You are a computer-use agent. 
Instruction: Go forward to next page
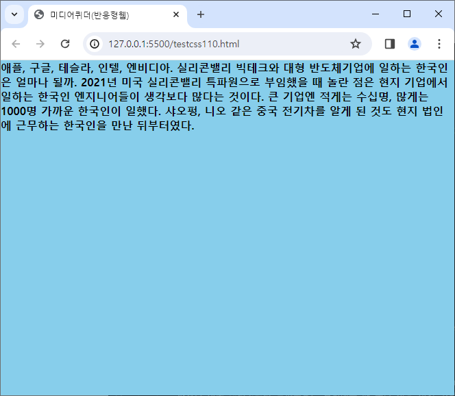click(x=40, y=44)
